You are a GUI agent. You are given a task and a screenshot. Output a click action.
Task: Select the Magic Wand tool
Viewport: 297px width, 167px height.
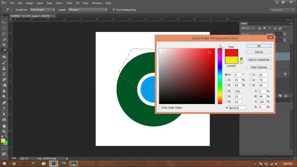point(4,39)
